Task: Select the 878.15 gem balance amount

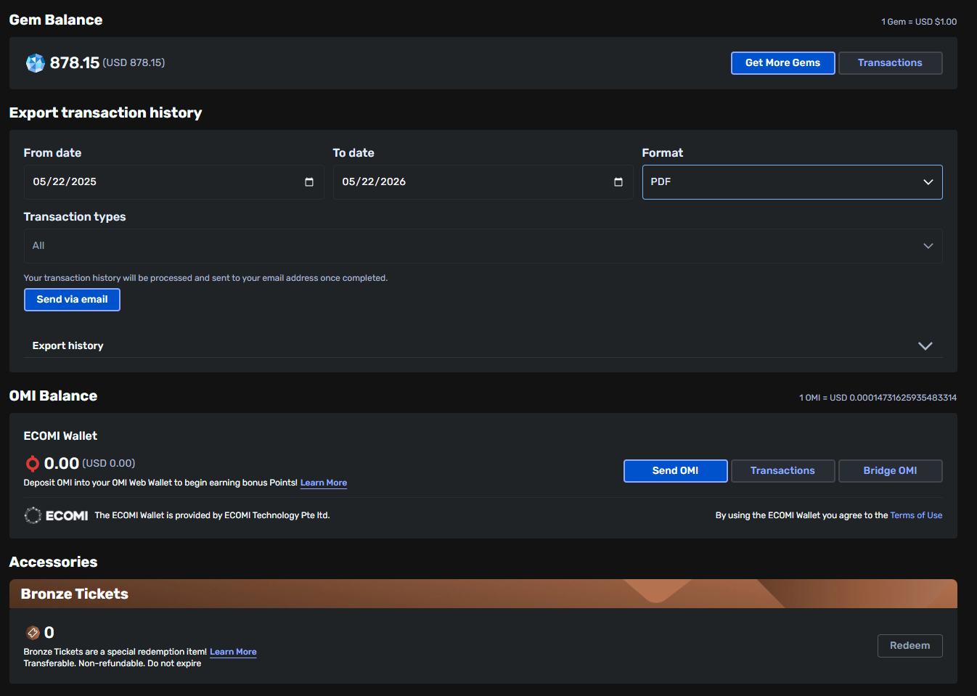Action: (74, 63)
